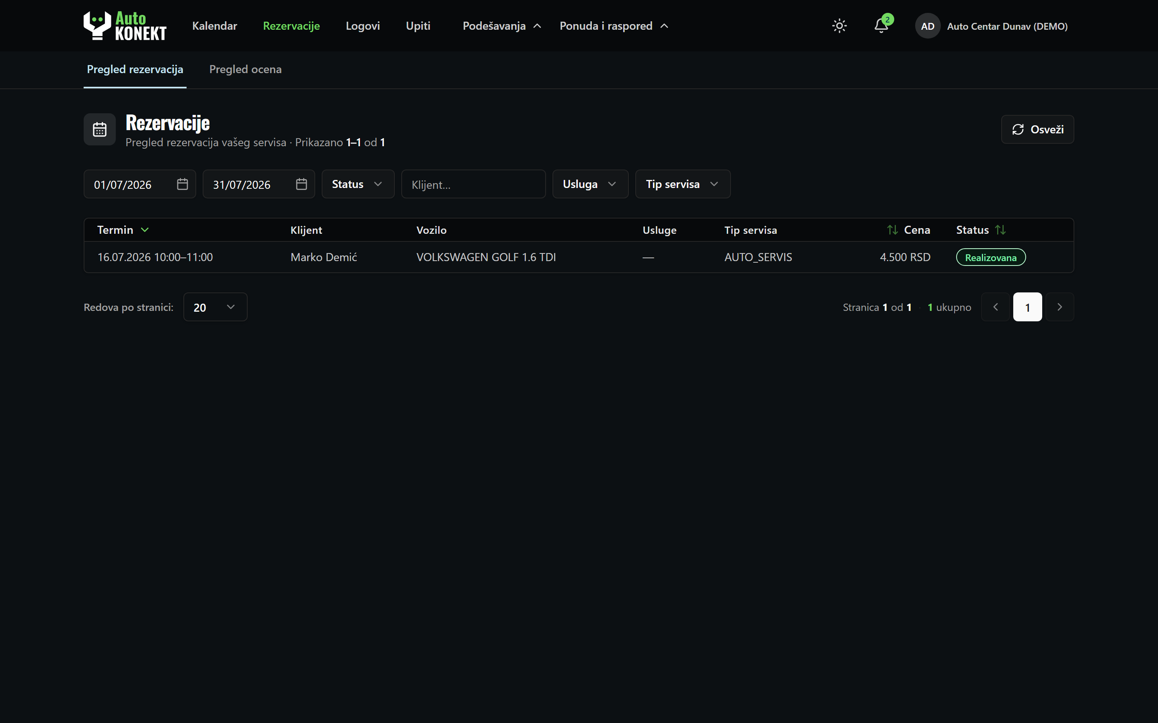Click Vozilo column header
The height and width of the screenshot is (723, 1158).
coord(431,230)
